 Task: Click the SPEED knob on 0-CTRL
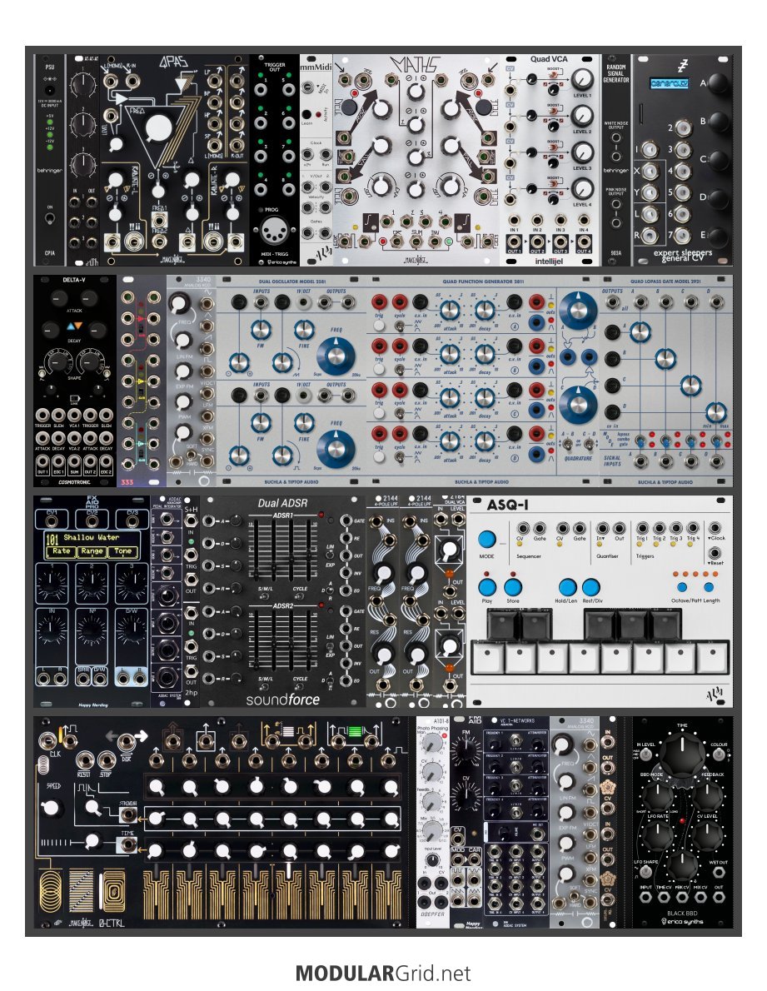coord(52,809)
